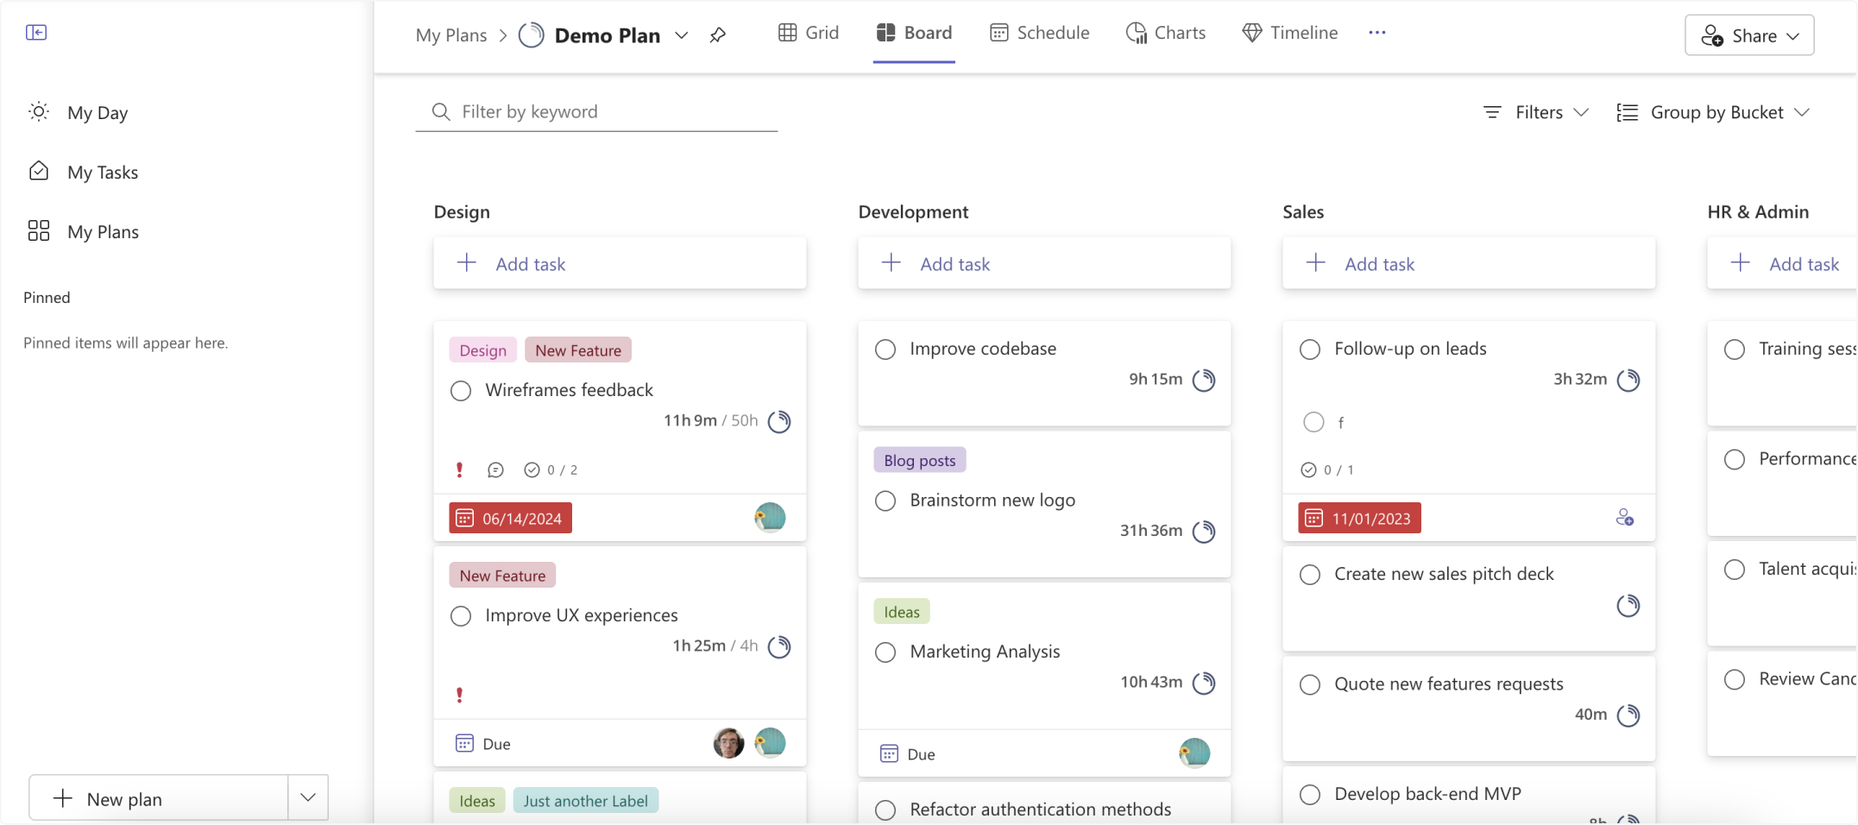Mark Wireframes feedback as complete
The image size is (1858, 825).
[461, 391]
